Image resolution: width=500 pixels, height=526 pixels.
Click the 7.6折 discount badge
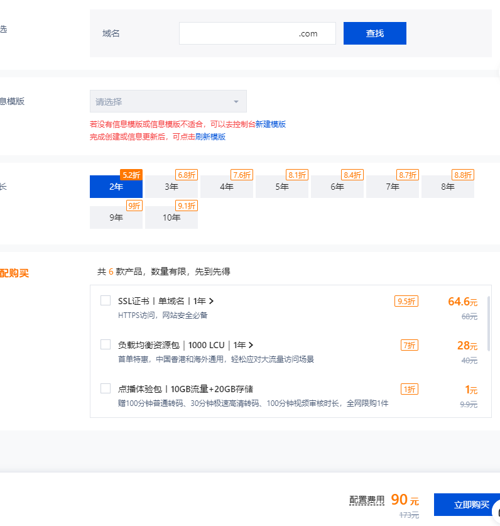[242, 175]
